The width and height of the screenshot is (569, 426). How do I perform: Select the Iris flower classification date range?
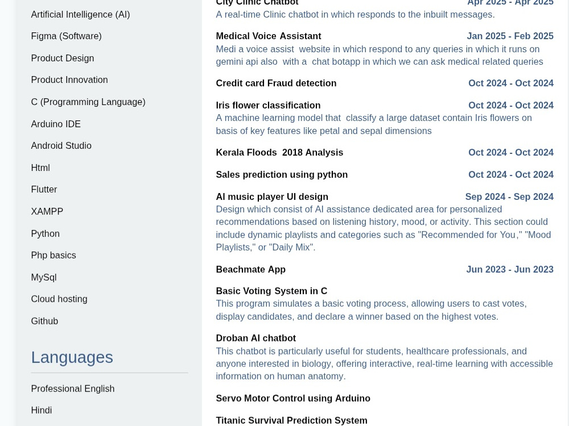point(511,106)
